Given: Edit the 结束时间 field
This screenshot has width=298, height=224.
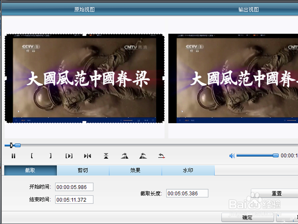Looking at the screenshot, I should click(x=74, y=199).
